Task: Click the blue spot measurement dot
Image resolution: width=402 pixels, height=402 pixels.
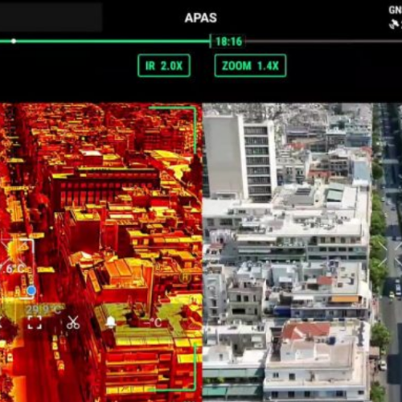Action: click(x=31, y=290)
